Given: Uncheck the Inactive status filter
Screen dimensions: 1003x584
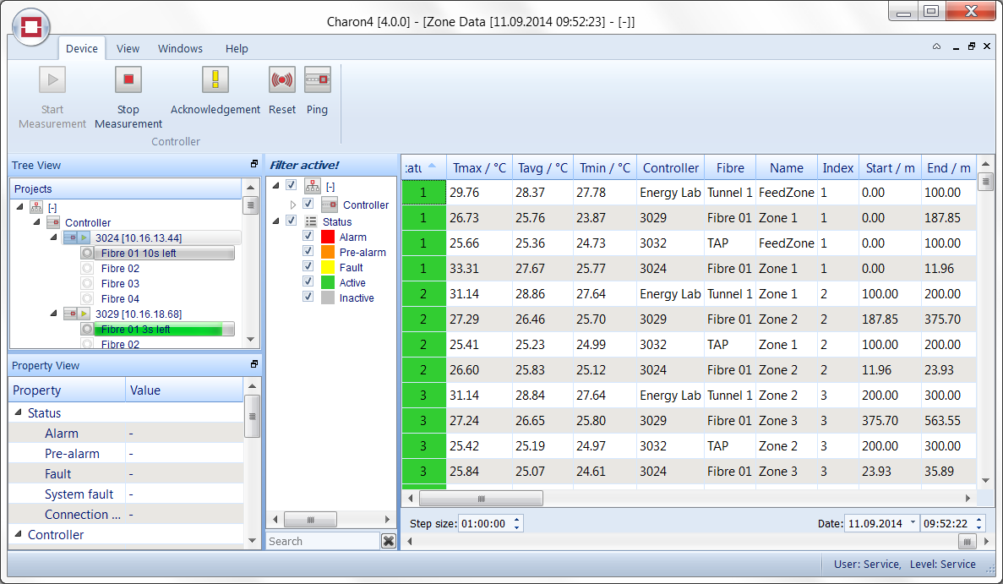Looking at the screenshot, I should click(x=308, y=297).
